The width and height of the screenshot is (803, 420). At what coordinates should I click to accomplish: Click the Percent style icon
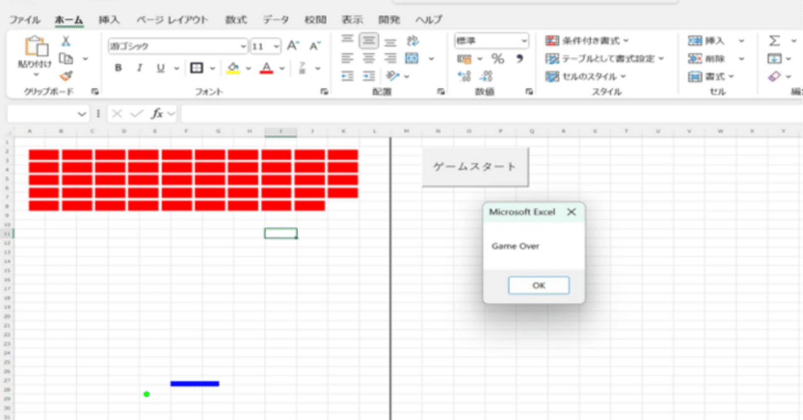click(x=499, y=57)
